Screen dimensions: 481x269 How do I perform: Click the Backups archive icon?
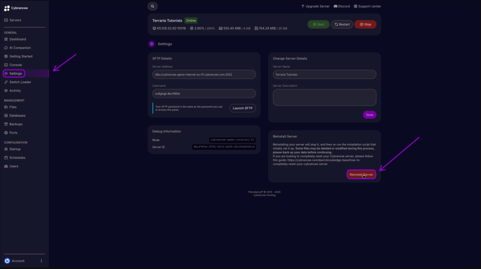pos(6,124)
